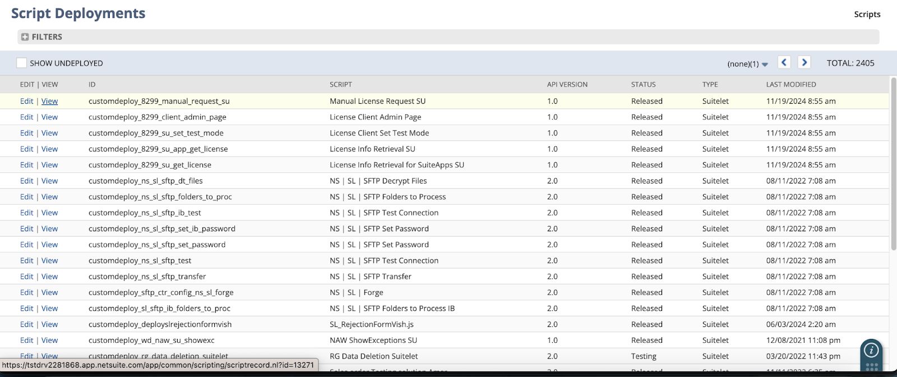The width and height of the screenshot is (897, 377).
Task: Click the Testing status cell
Action: click(x=644, y=356)
